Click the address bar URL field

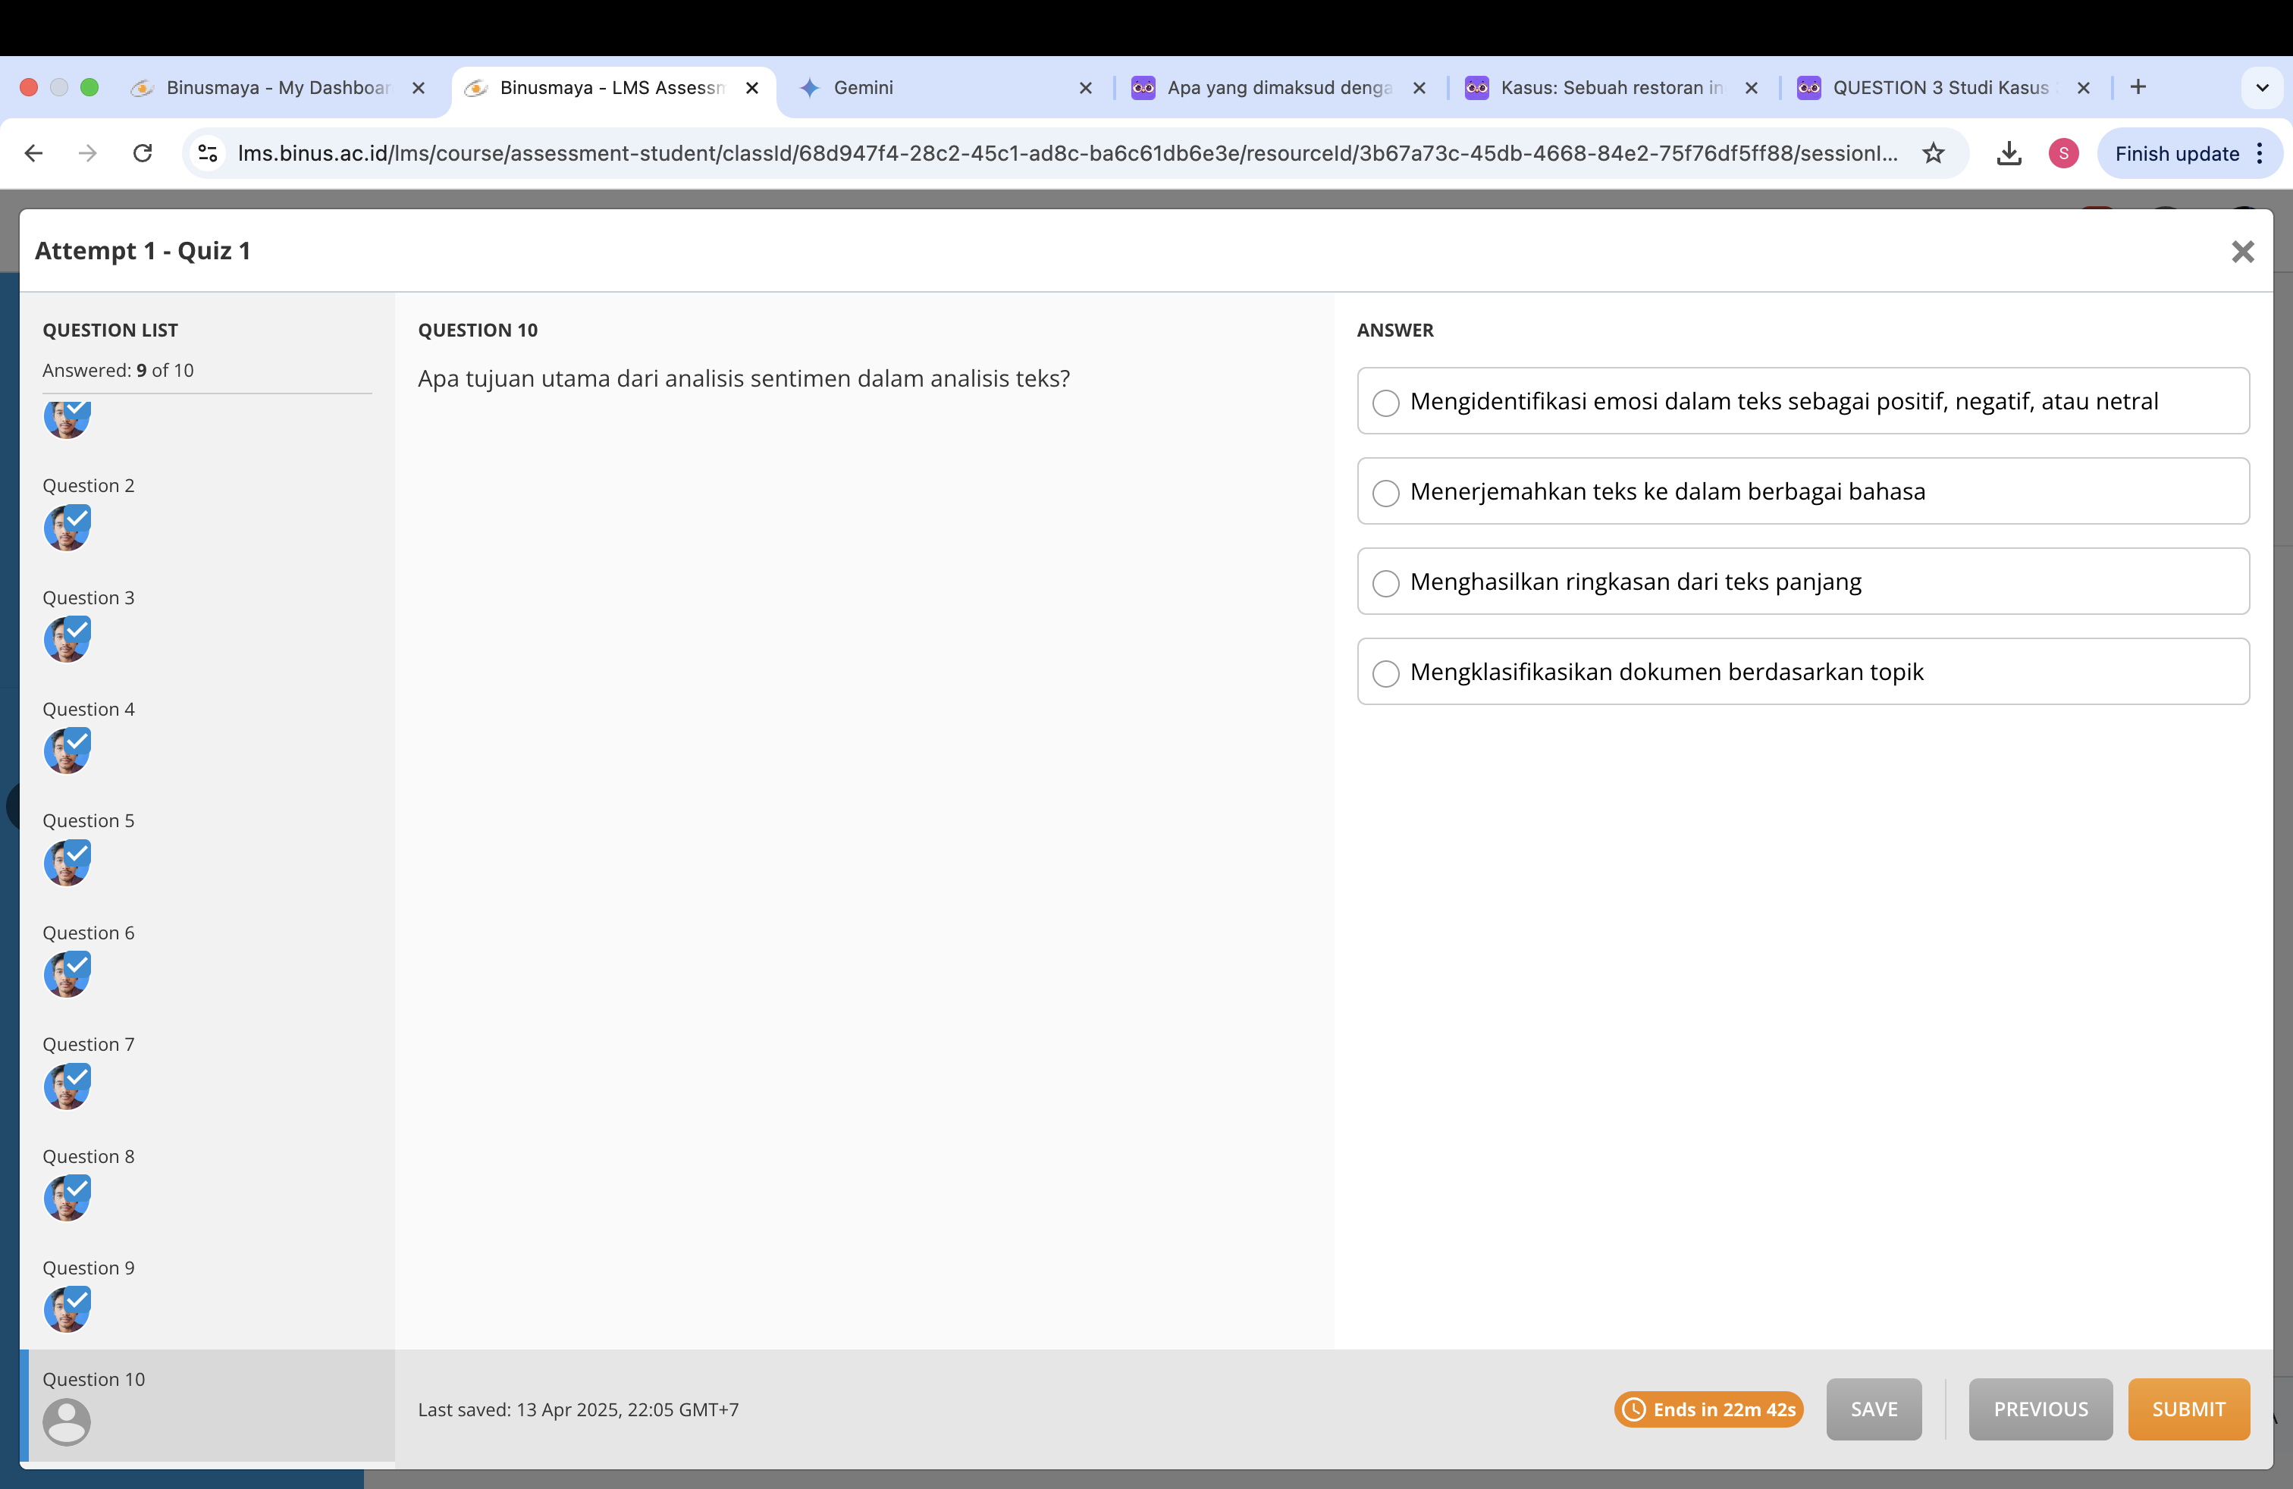click(x=1068, y=153)
